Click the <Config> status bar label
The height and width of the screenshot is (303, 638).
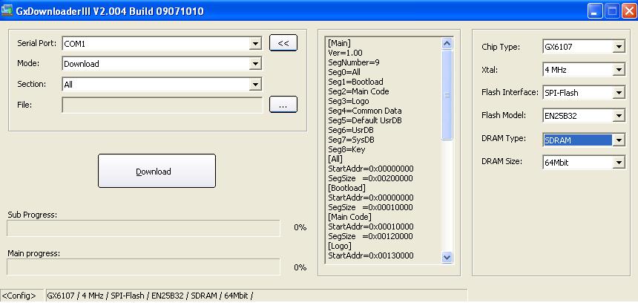point(21,296)
